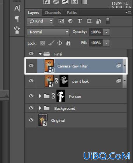Open the Character panel icon
Image resolution: width=133 pixels, height=163 pixels.
(17, 8)
